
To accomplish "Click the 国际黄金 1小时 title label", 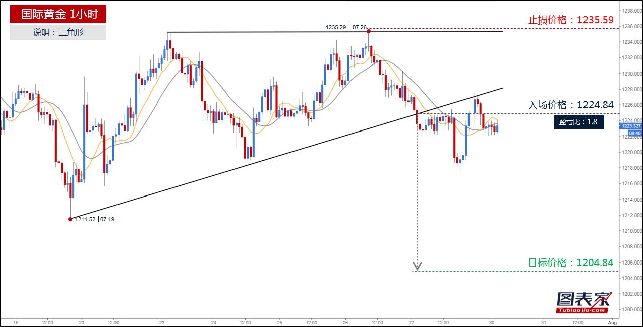I will pos(59,14).
